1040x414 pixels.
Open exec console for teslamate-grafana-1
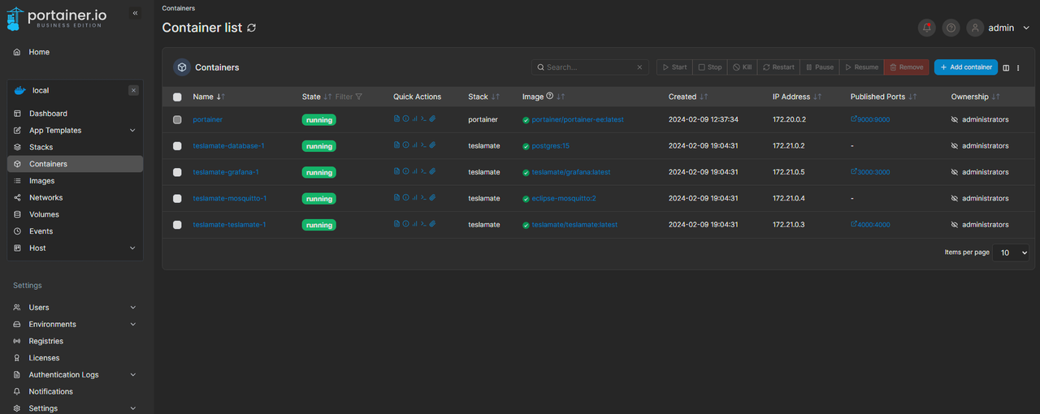(423, 171)
